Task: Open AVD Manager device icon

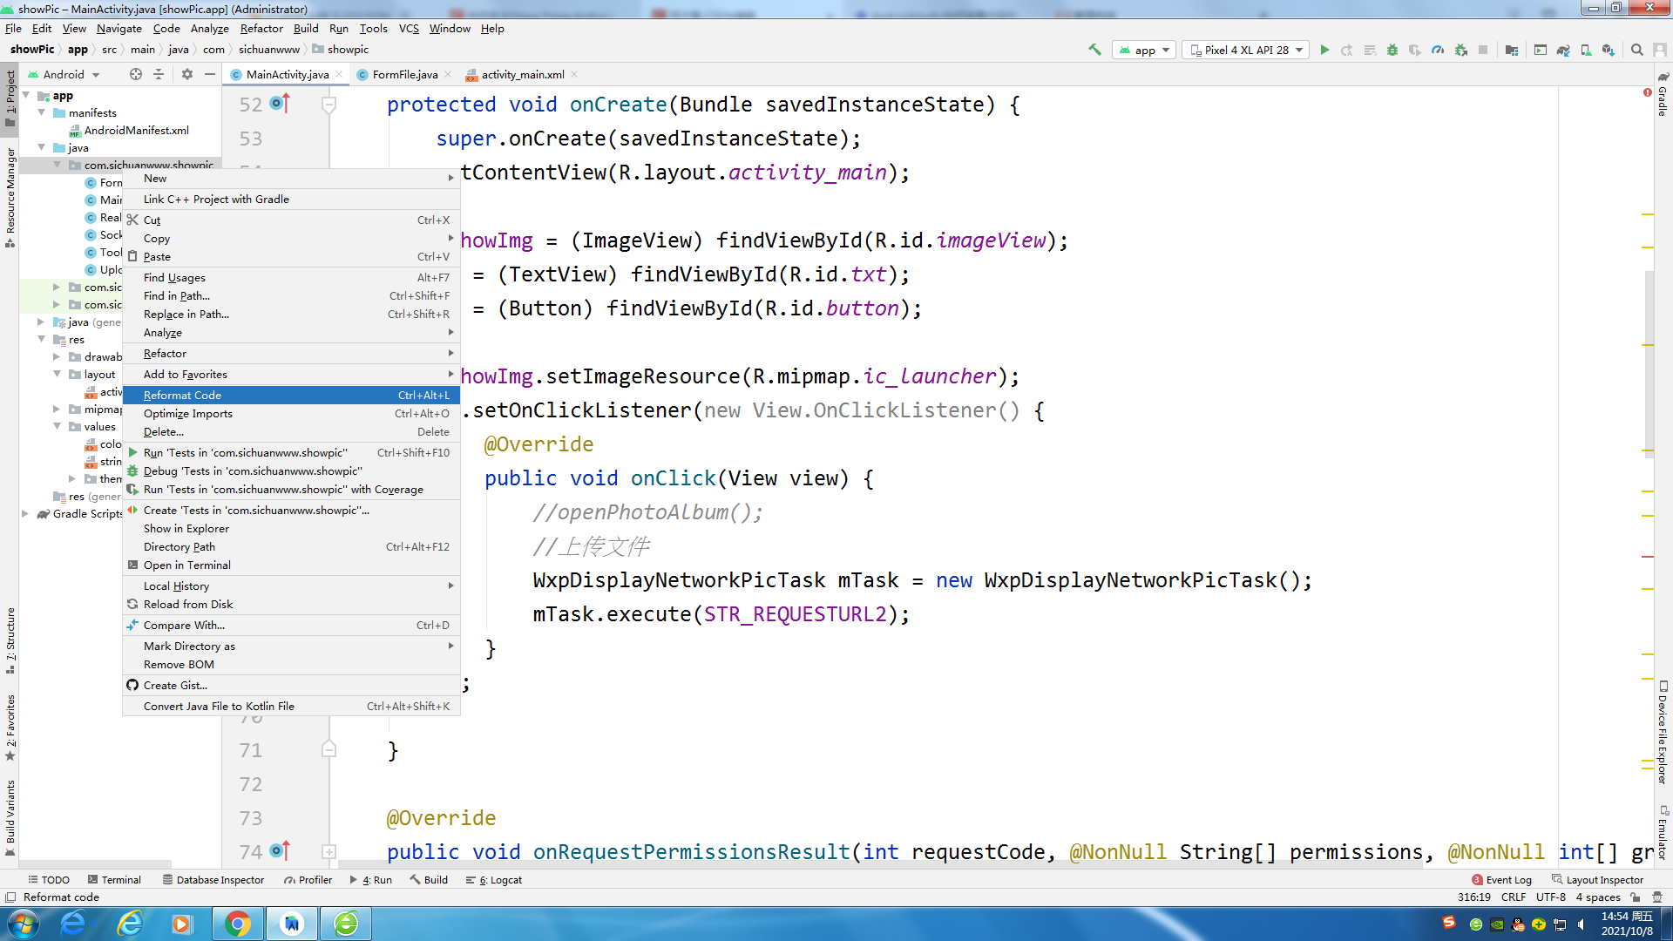Action: tap(1586, 50)
